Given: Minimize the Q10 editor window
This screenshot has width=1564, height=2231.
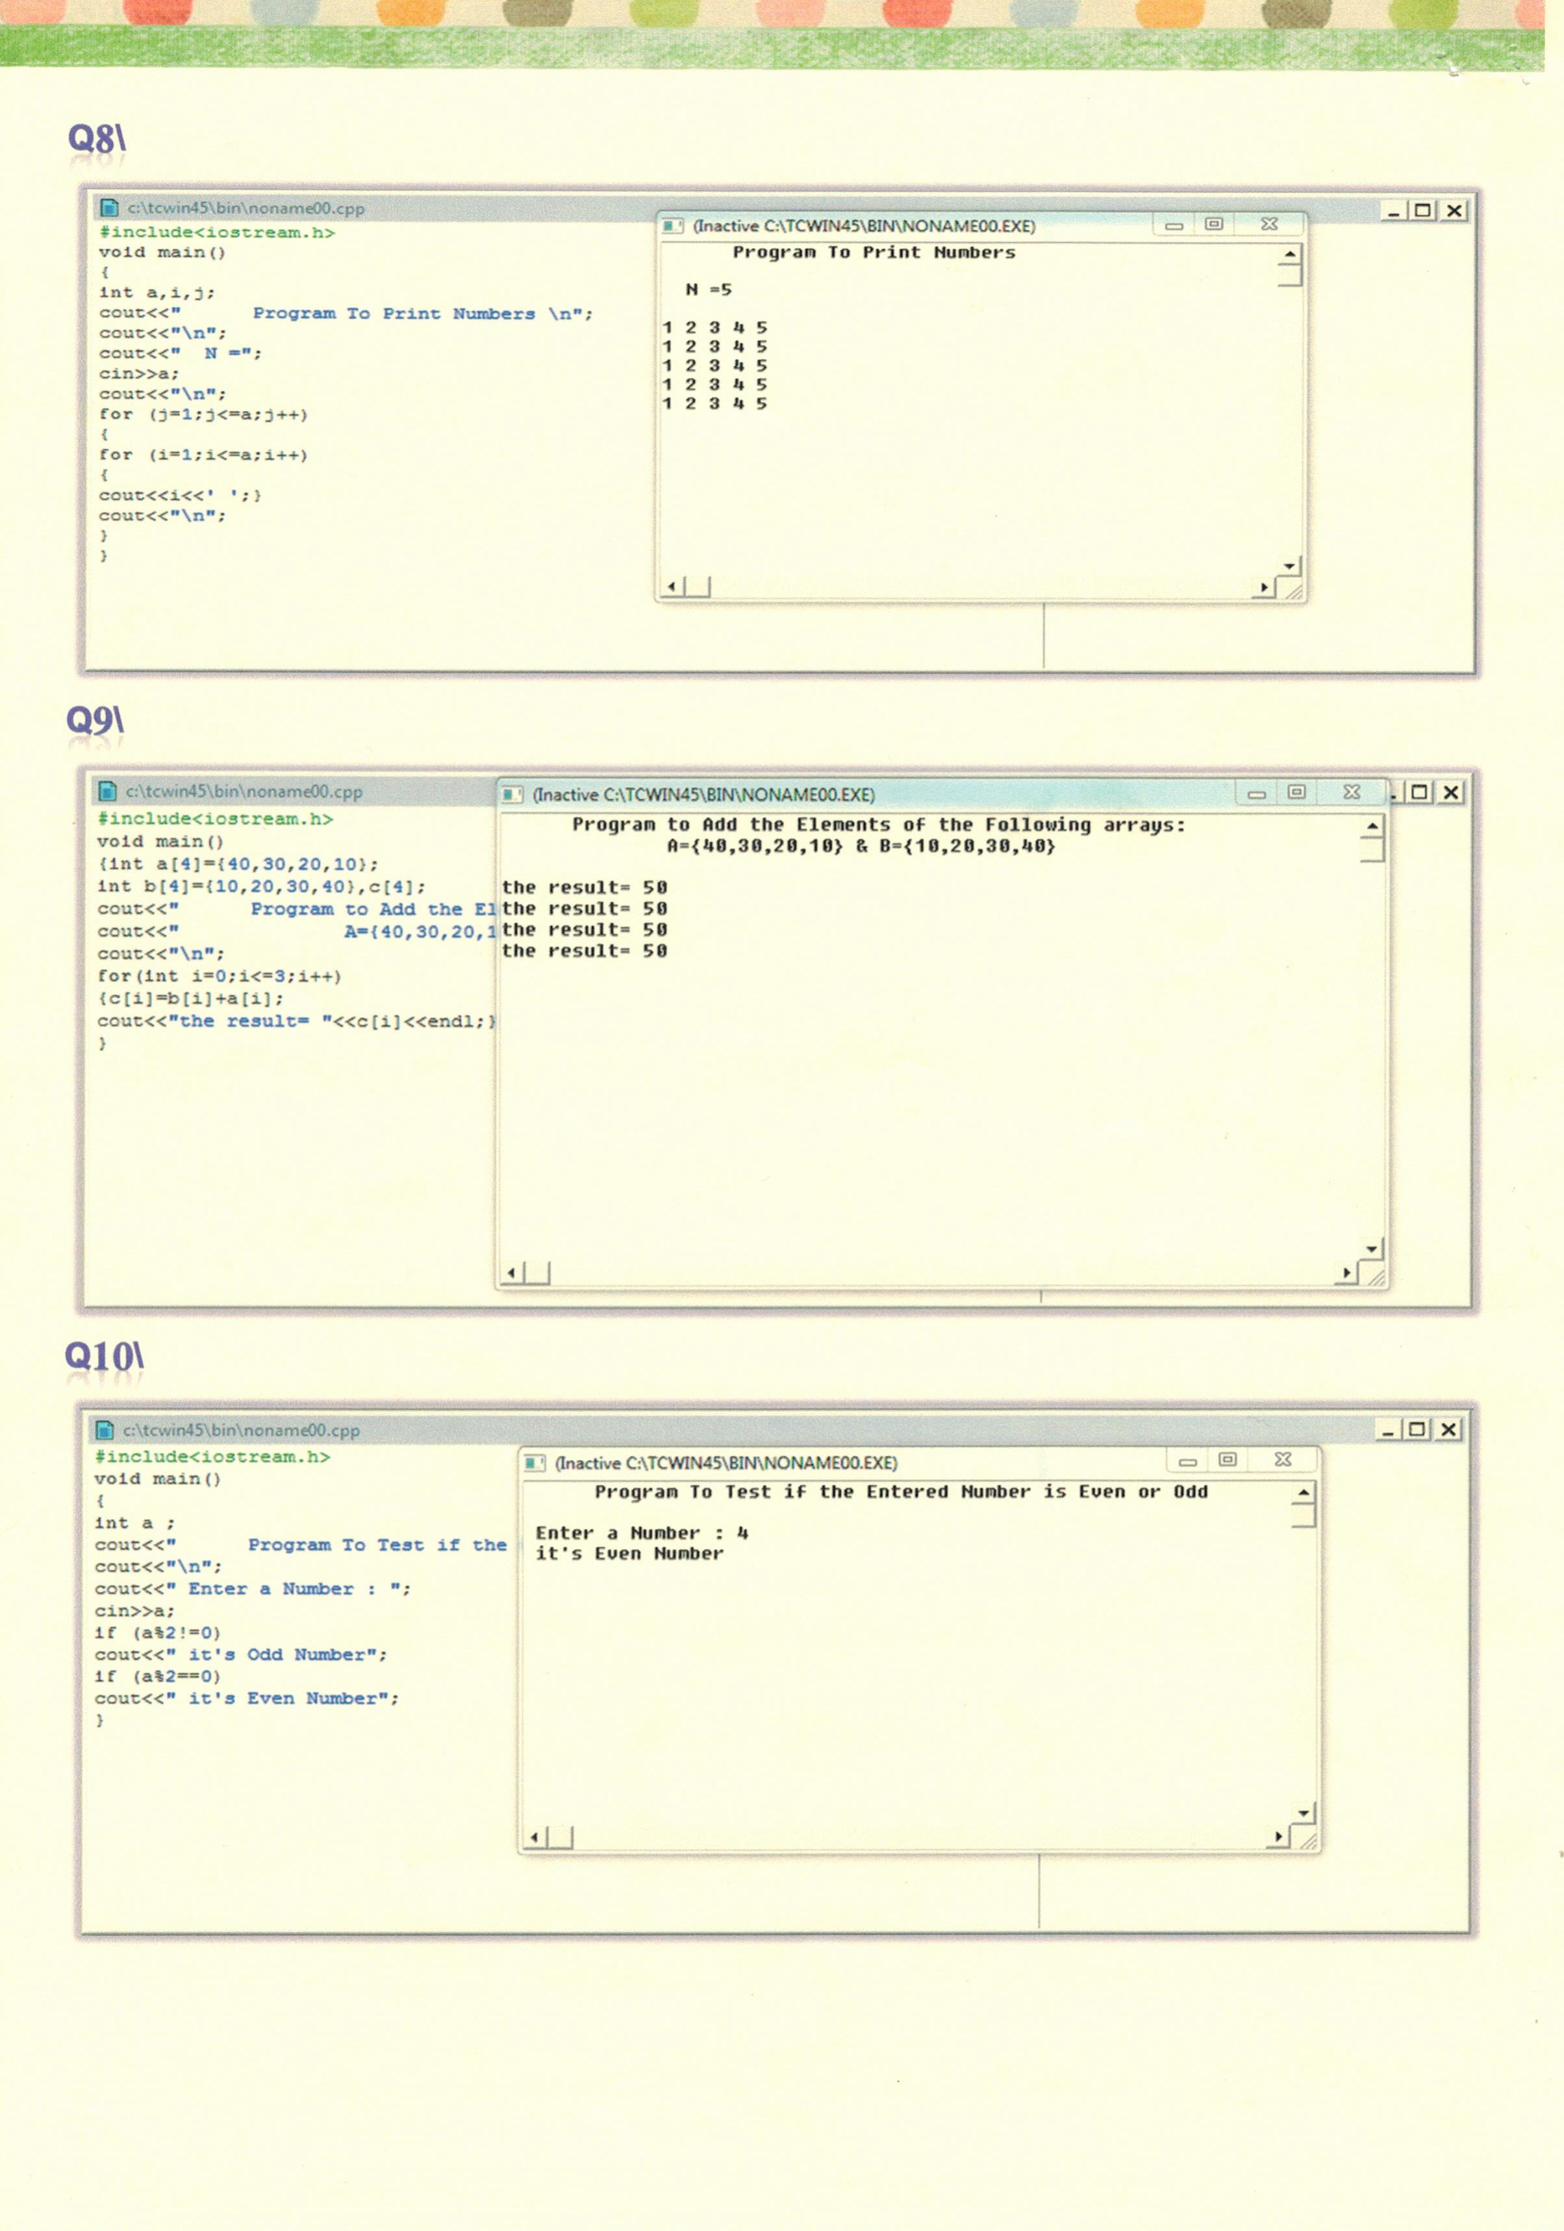Looking at the screenshot, I should [x=1388, y=1430].
